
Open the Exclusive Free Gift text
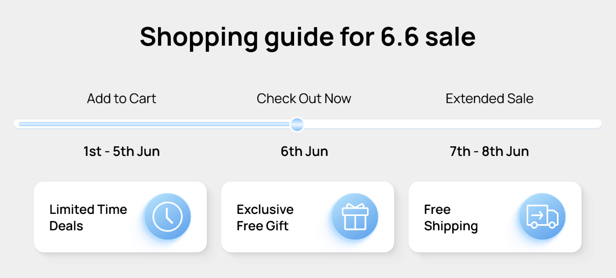pos(265,217)
